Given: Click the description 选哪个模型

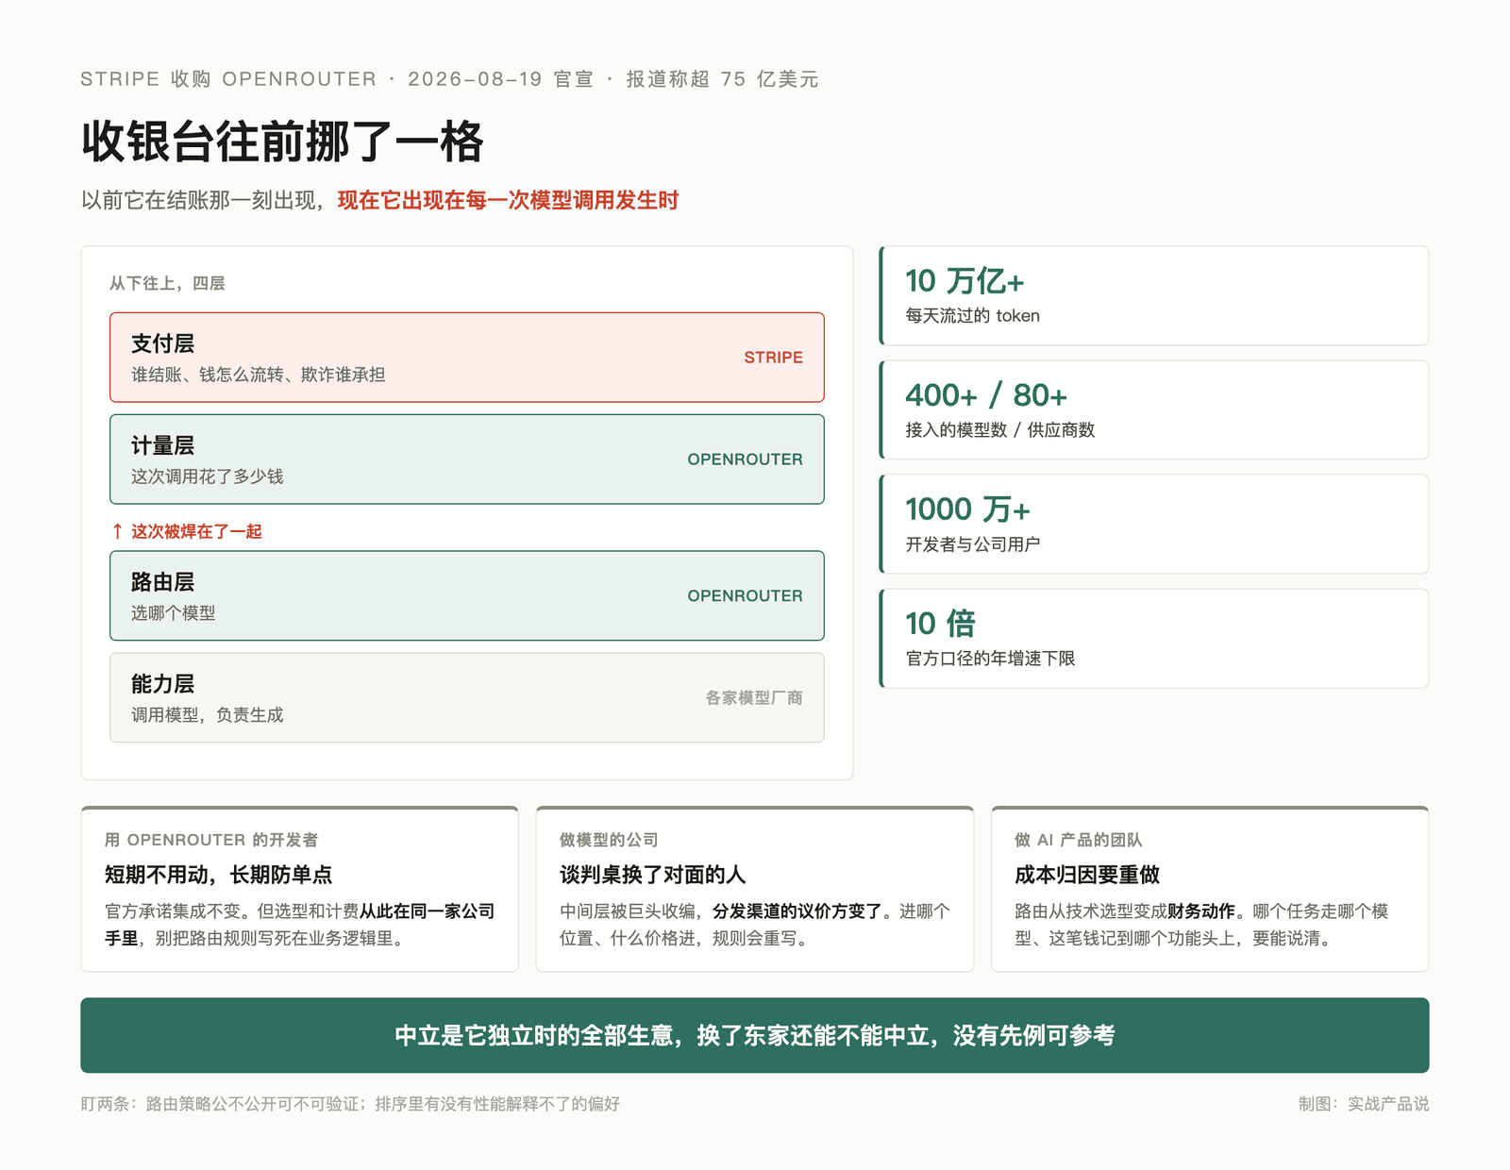Looking at the screenshot, I should tap(173, 613).
